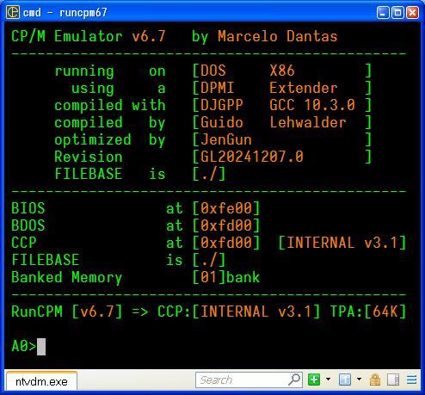425x395 pixels.
Task: Click the 'Revision' label
Action: [x=89, y=157]
